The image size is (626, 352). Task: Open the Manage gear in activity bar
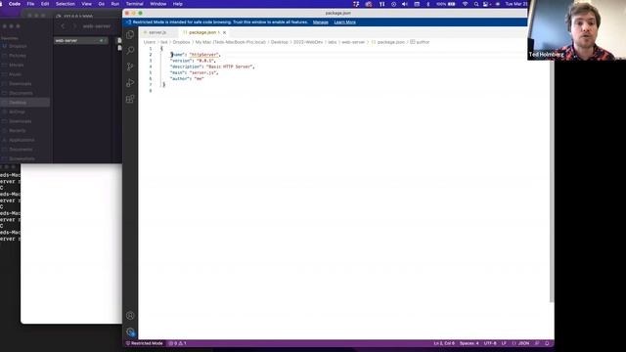coord(130,331)
